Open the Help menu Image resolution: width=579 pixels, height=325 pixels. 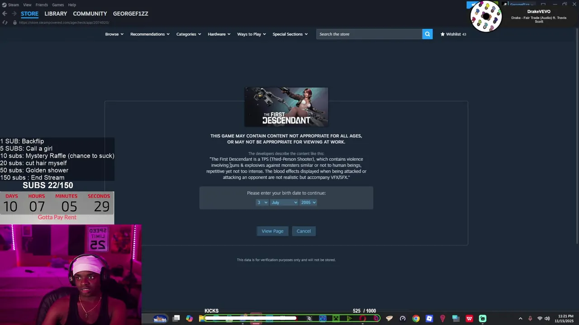click(x=72, y=5)
